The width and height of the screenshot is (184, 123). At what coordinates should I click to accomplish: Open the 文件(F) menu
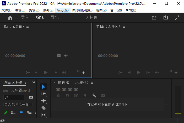click(7, 10)
